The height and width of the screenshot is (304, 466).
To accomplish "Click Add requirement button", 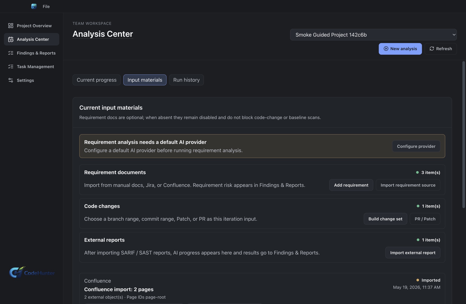I will (351, 185).
